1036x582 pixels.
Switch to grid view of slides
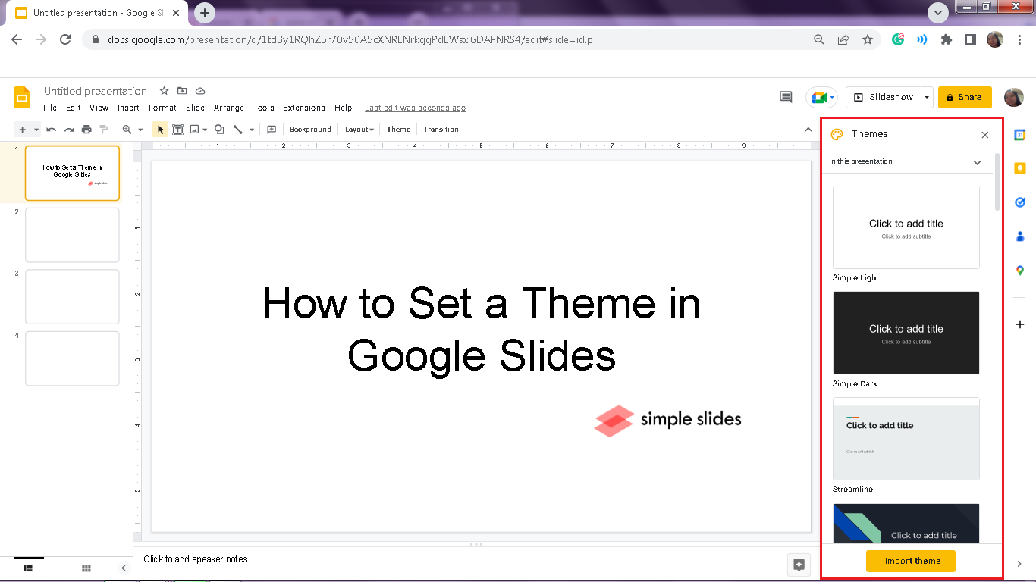86,568
